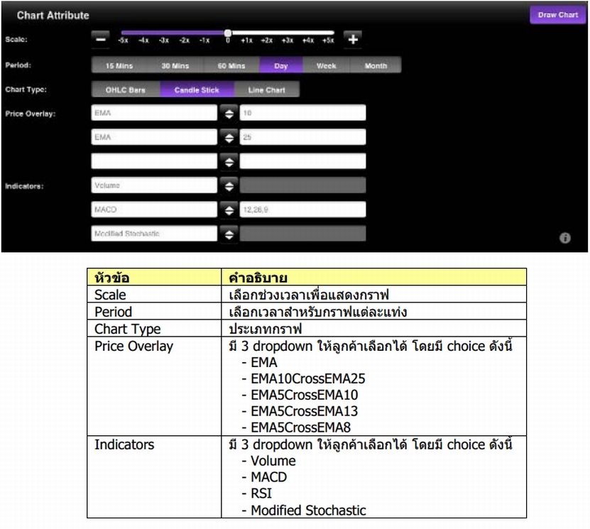Click the Scale slider handle at zero
Screen dimensions: 590x529
(227, 32)
